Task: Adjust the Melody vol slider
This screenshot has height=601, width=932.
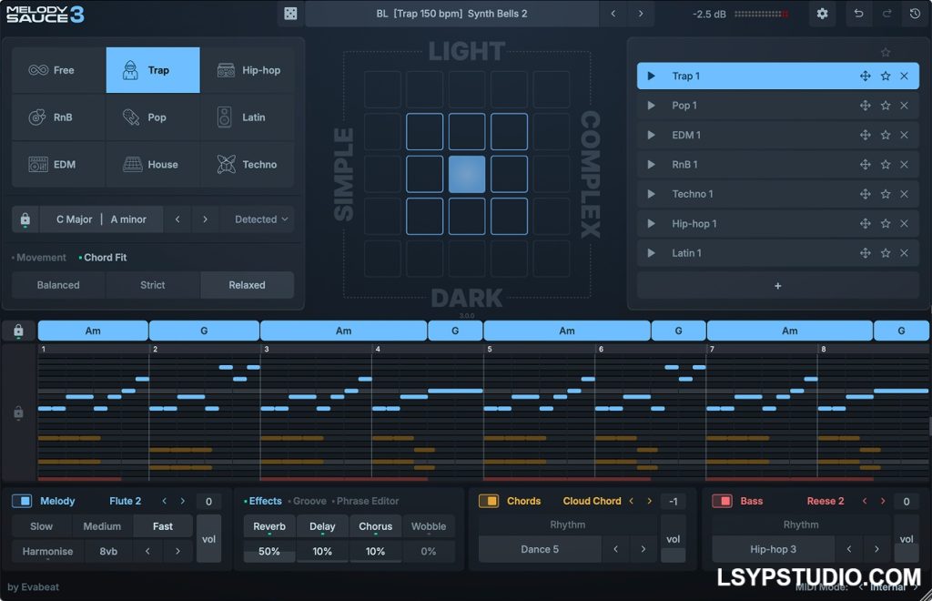Action: (x=208, y=538)
